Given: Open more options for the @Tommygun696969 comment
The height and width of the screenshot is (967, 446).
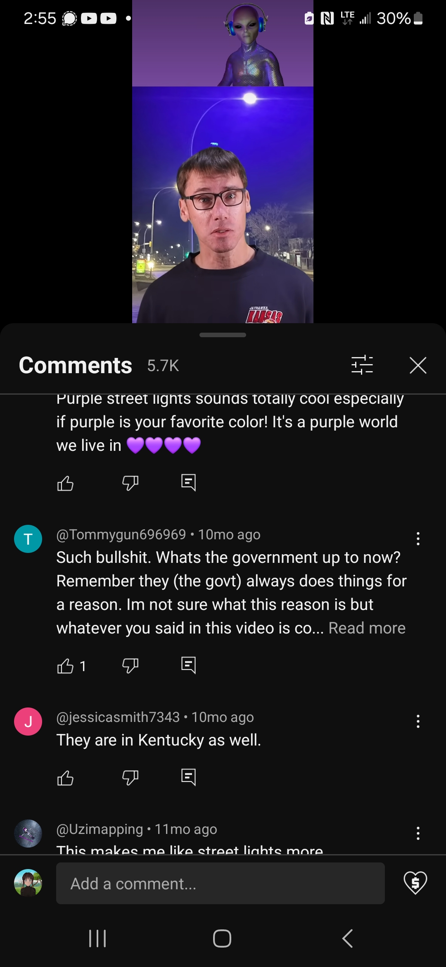Looking at the screenshot, I should (418, 539).
